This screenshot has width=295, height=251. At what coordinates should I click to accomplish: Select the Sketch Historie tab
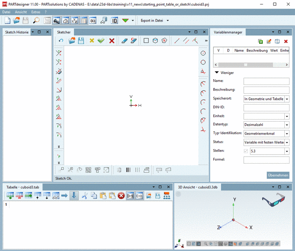tap(17, 32)
